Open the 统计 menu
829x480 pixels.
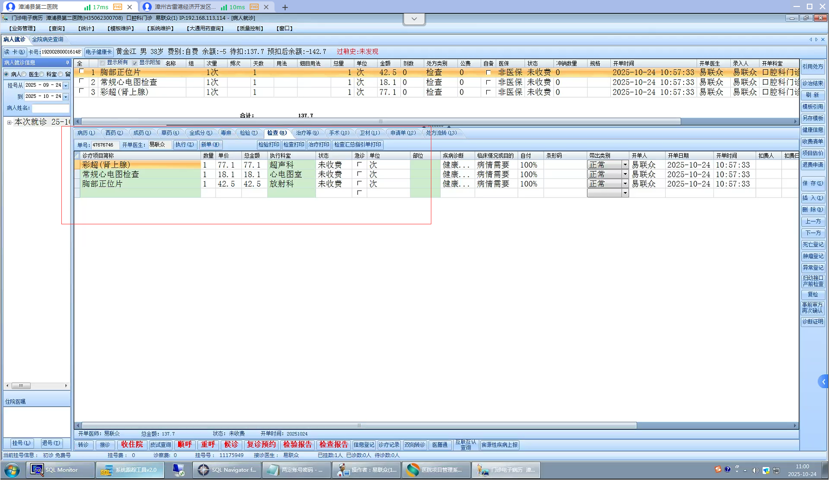click(x=86, y=29)
